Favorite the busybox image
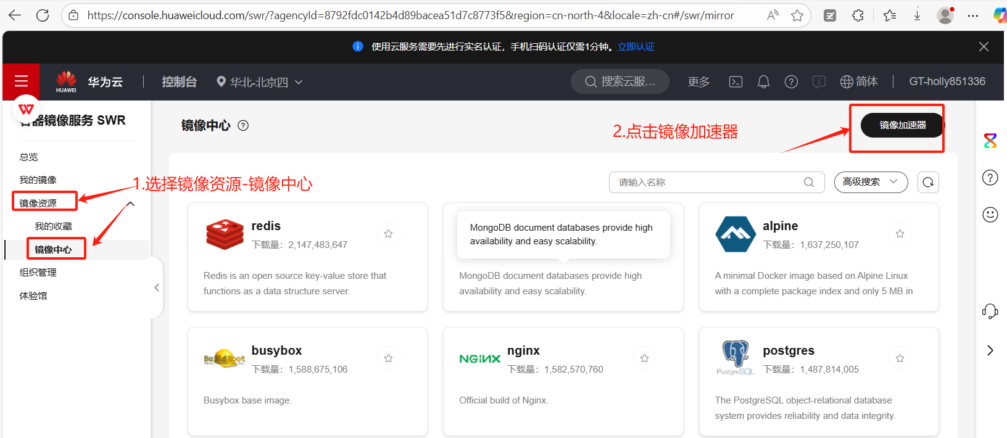The width and height of the screenshot is (1007, 438). click(388, 358)
